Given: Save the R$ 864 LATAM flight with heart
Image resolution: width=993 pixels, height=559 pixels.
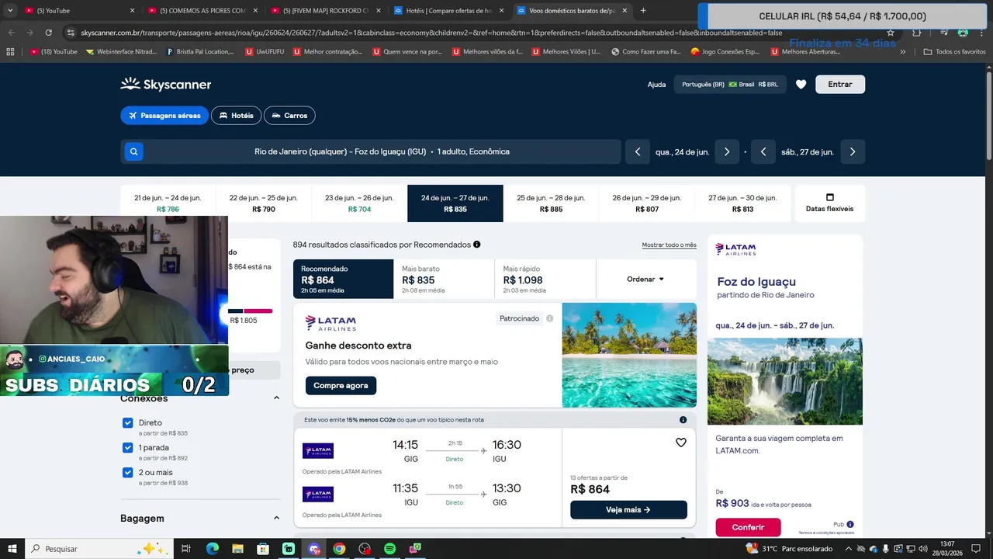Looking at the screenshot, I should pos(681,443).
